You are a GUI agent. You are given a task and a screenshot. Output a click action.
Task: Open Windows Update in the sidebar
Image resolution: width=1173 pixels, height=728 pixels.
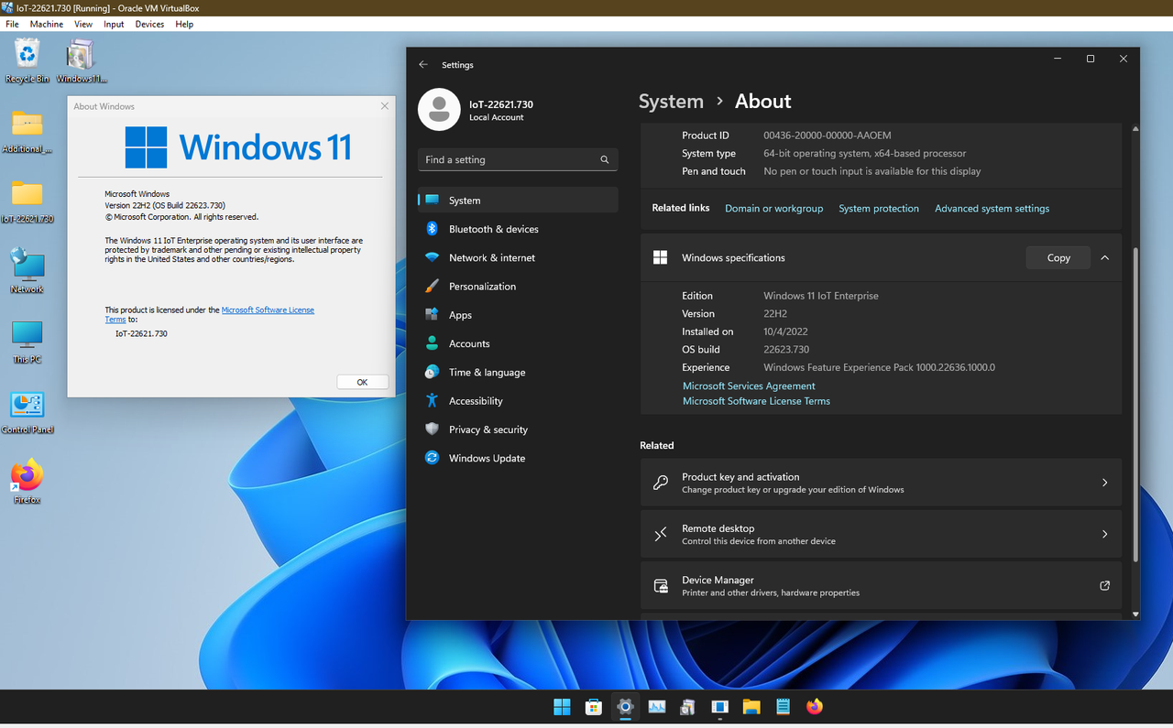point(518,458)
